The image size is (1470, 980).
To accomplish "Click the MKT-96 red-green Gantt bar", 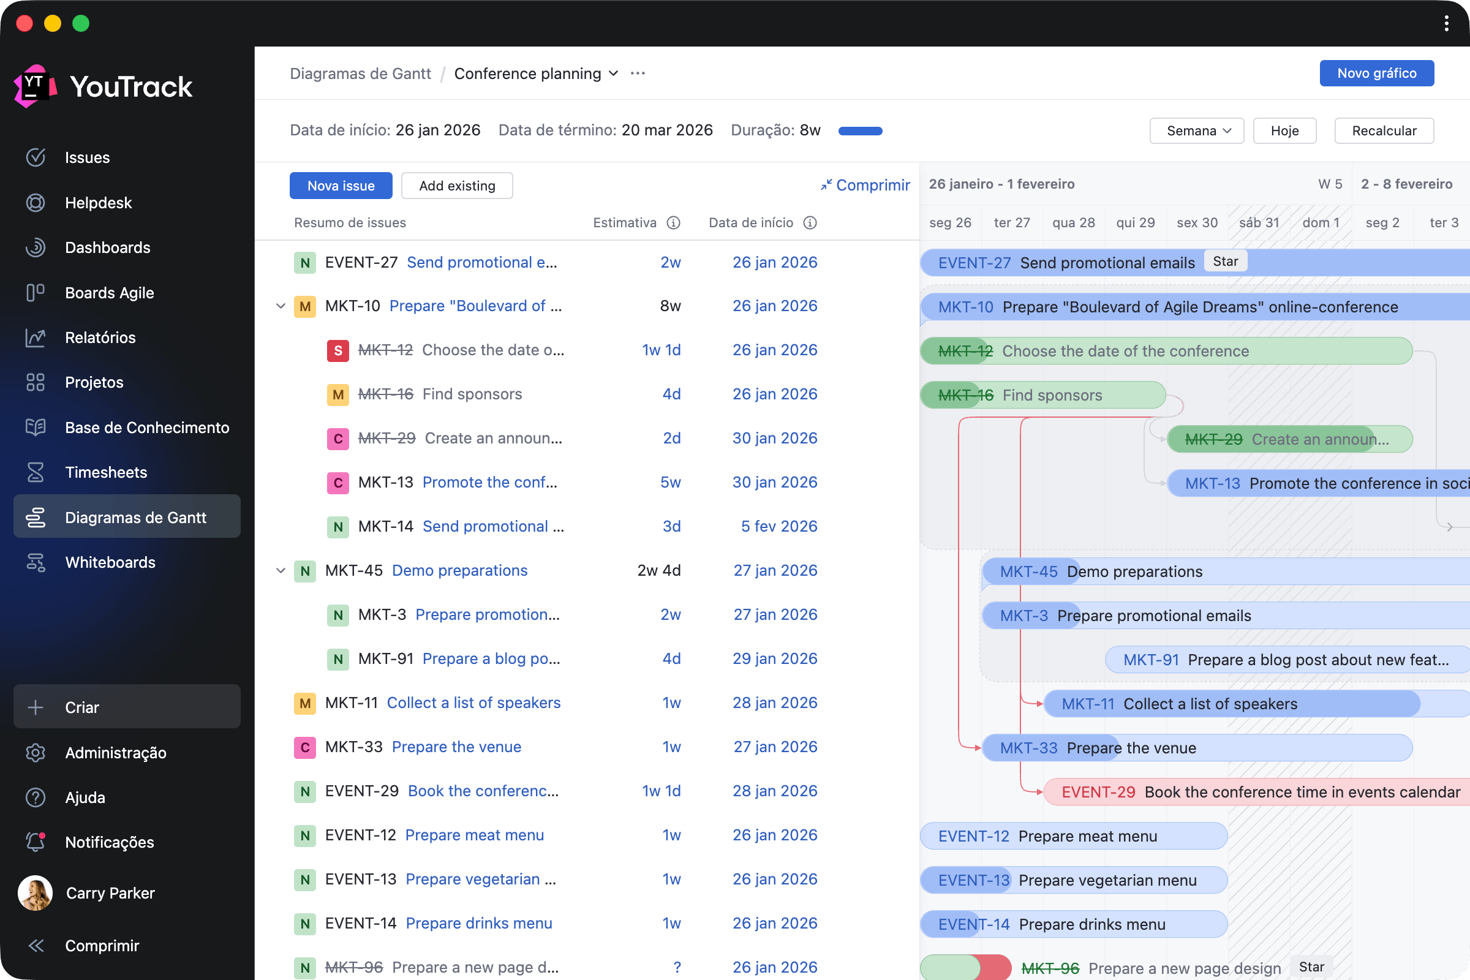I will (x=966, y=968).
